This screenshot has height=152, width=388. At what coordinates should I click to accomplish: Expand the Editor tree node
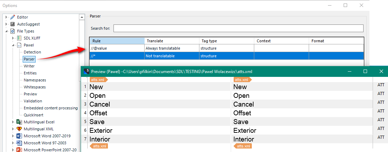(x=6, y=17)
